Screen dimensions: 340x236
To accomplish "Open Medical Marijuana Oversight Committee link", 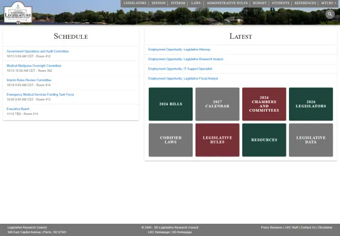I will point(34,66).
